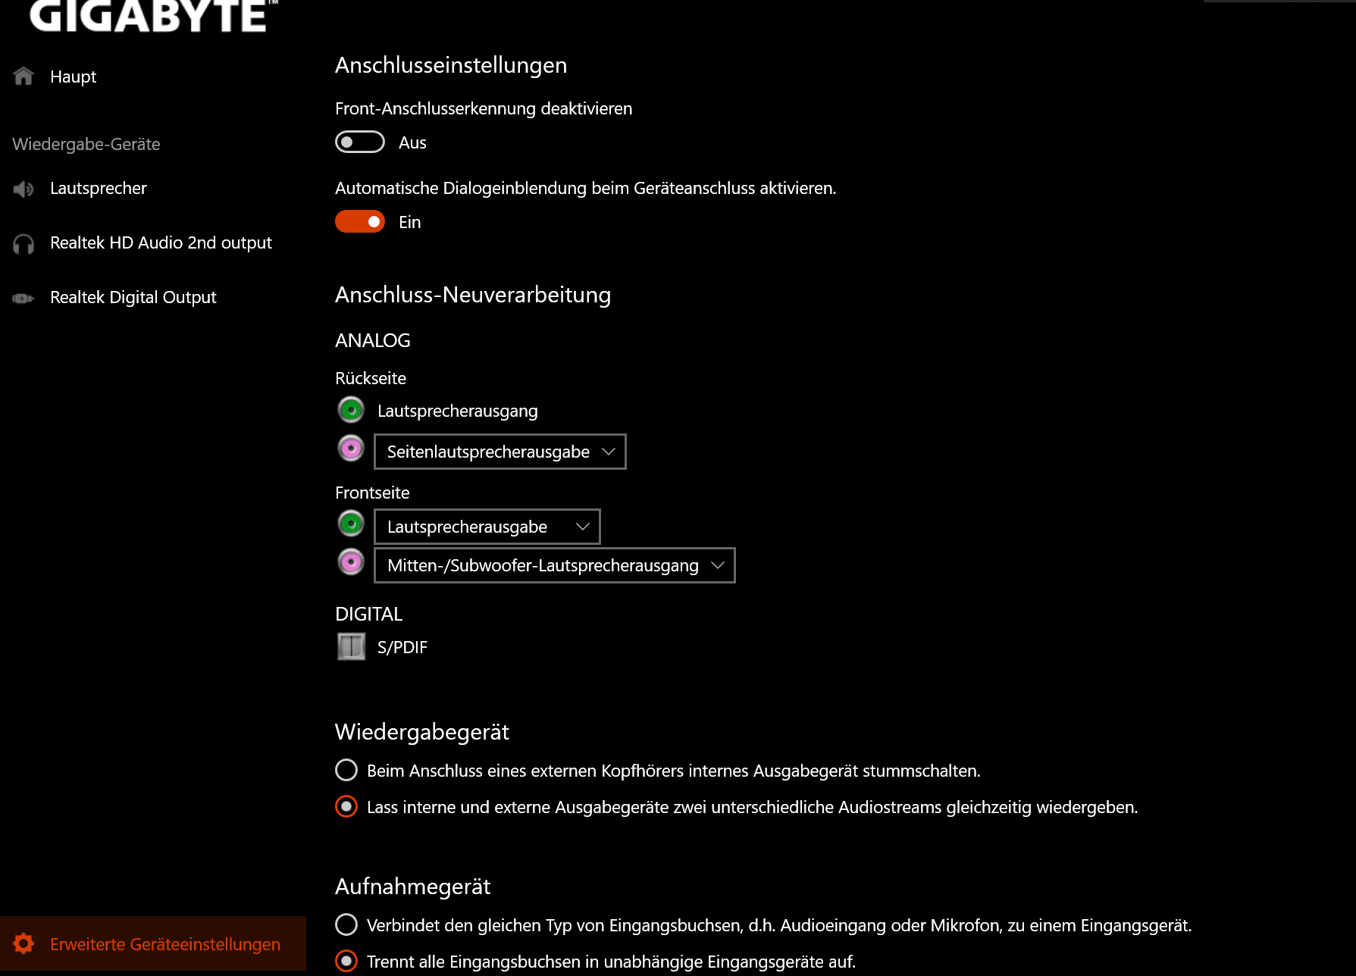Click the Wiedergabe-Geräte section label

[x=86, y=144]
